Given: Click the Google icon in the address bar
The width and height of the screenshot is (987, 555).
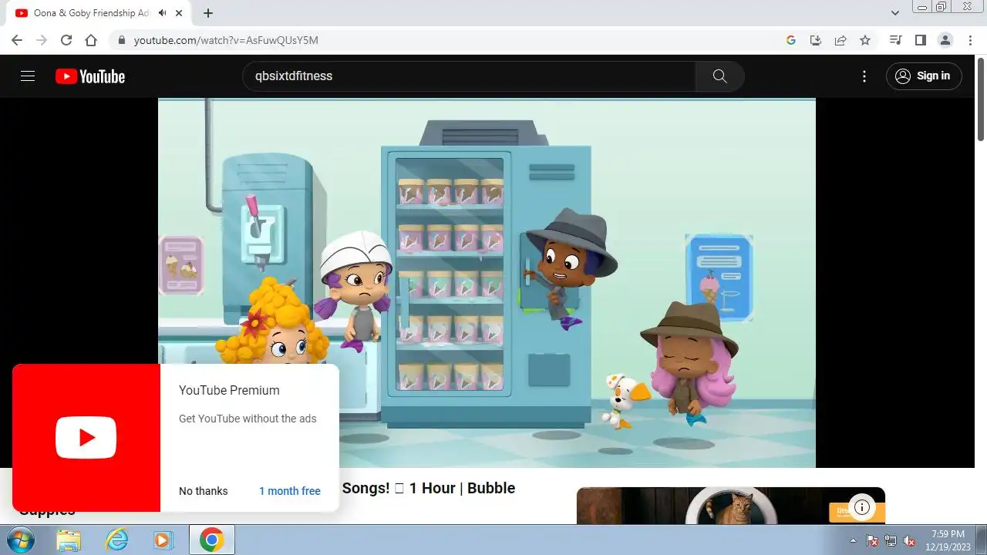Looking at the screenshot, I should [790, 40].
